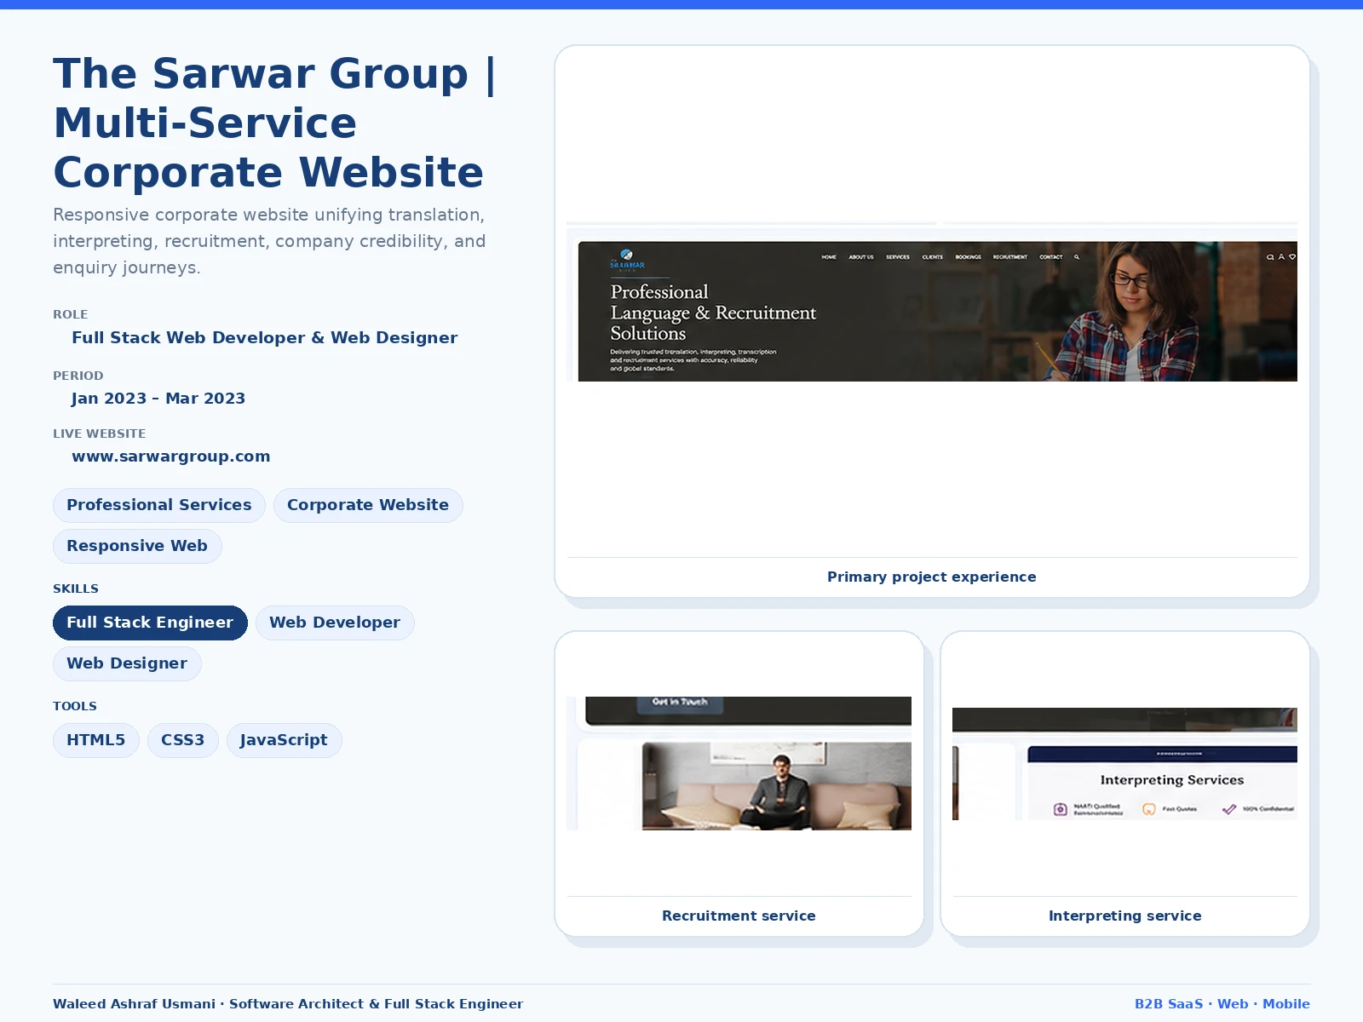1363x1022 pixels.
Task: Click the 'ROLE' section label
Action: point(71,314)
